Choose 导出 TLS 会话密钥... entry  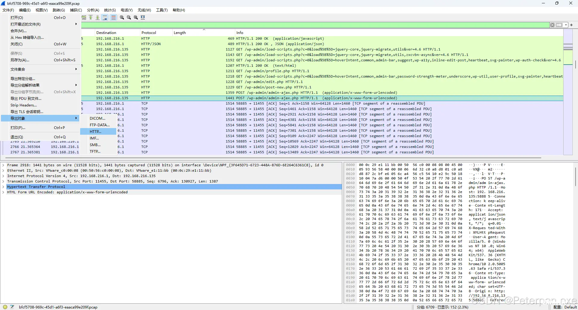[41, 112]
